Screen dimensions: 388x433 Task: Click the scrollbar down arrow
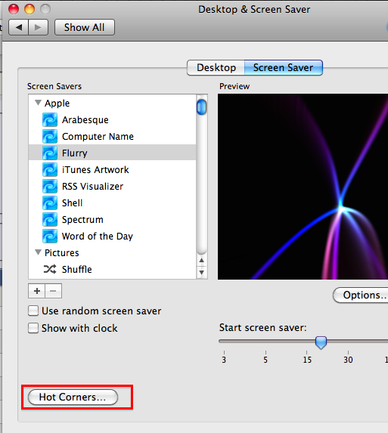202,273
